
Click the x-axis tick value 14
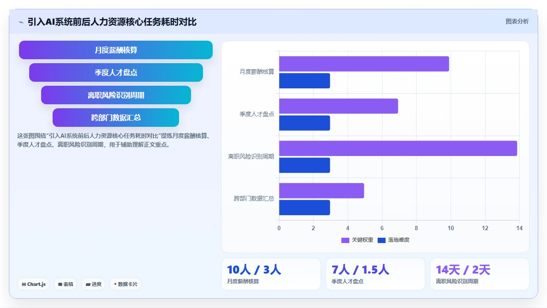click(519, 228)
